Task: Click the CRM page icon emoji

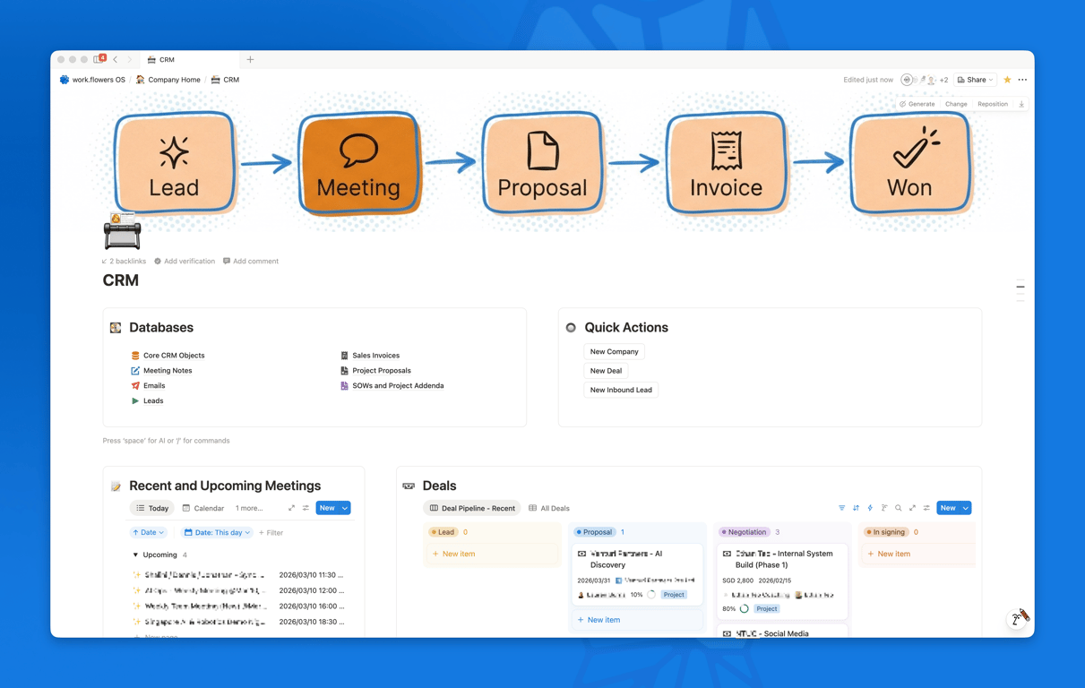Action: coord(122,230)
